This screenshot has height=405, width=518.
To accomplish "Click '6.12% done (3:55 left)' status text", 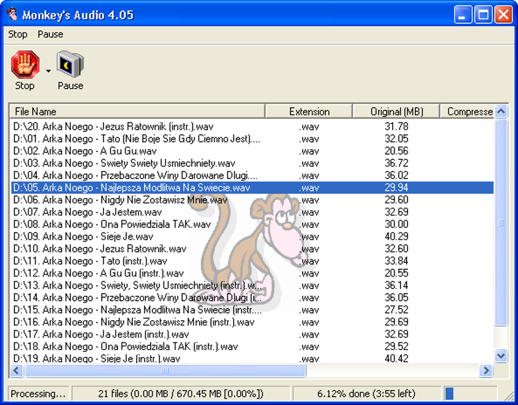I will tap(366, 393).
